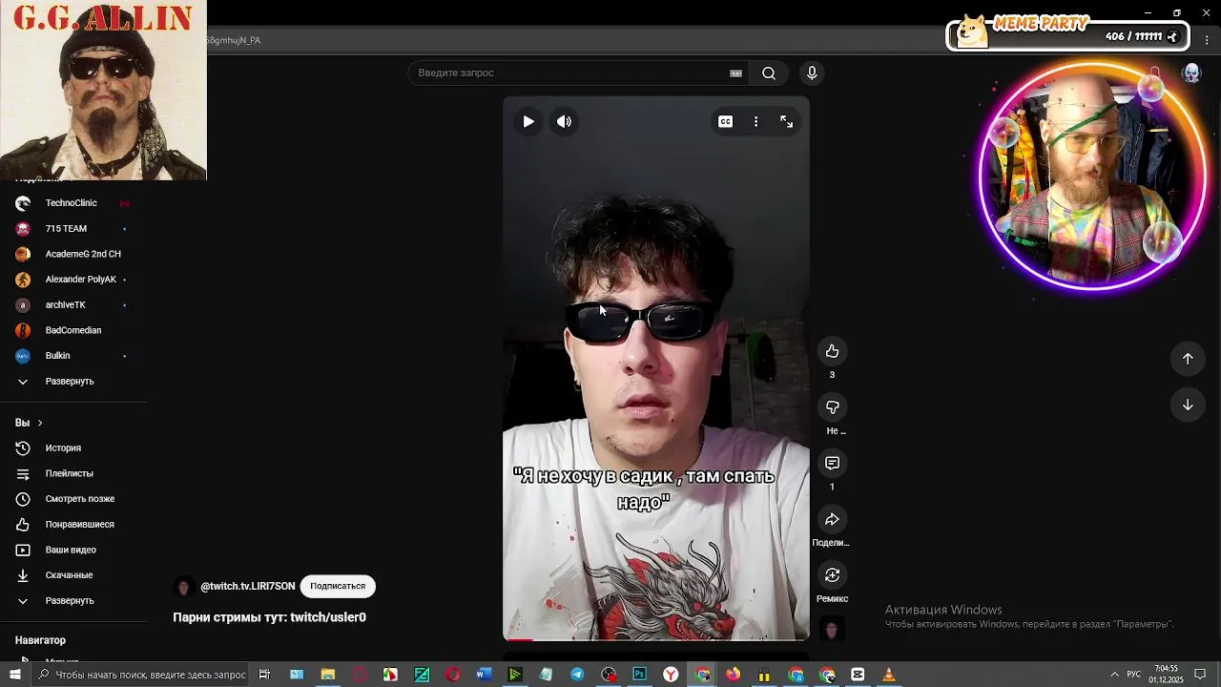Enter fullscreen mode on the video
This screenshot has height=687, width=1221.
(x=787, y=121)
